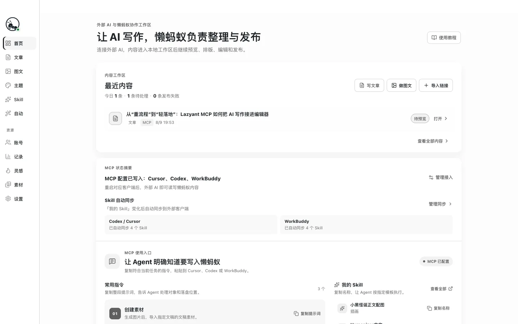The width and height of the screenshot is (518, 324).
Task: Click 管理同步 link
Action: click(440, 204)
